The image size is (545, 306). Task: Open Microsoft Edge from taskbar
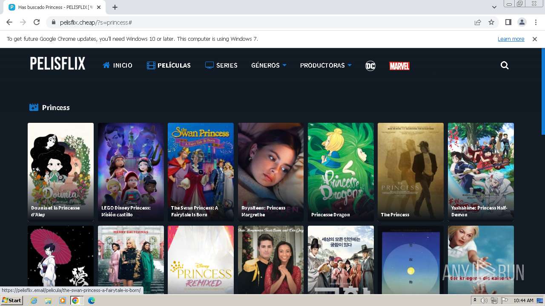point(91,300)
